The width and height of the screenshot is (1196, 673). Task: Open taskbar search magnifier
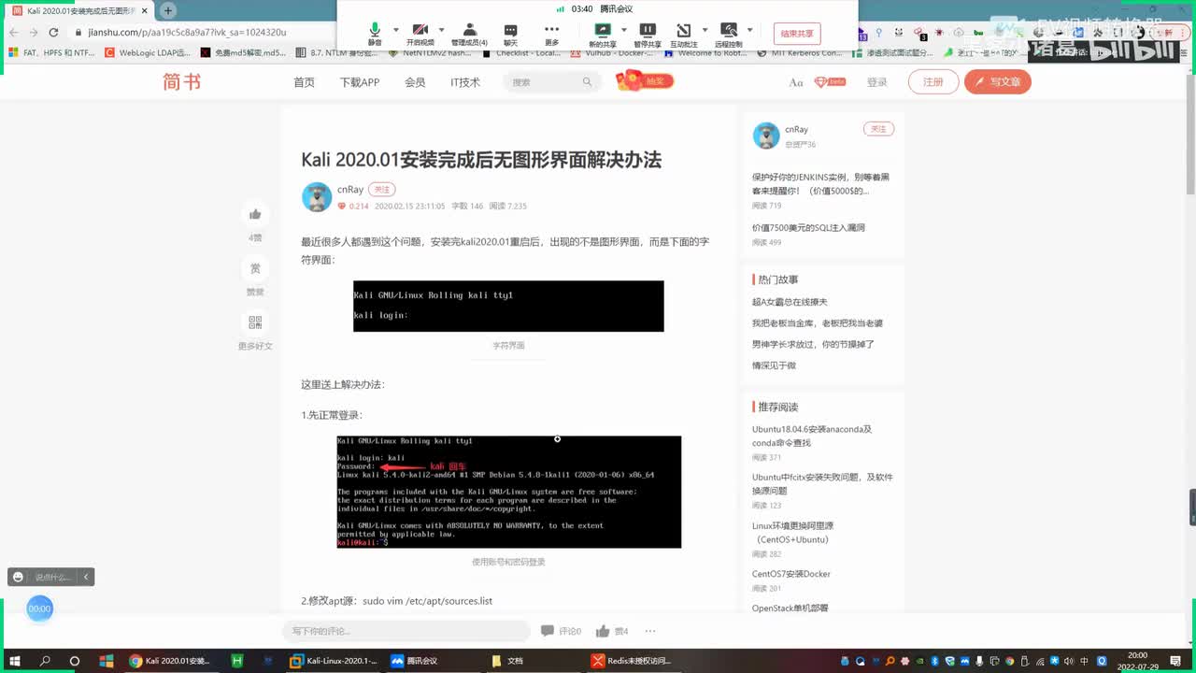pyautogui.click(x=45, y=661)
